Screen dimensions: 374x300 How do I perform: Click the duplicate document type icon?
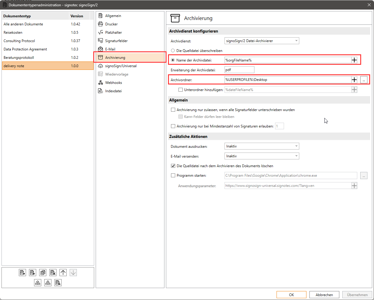pos(43,273)
